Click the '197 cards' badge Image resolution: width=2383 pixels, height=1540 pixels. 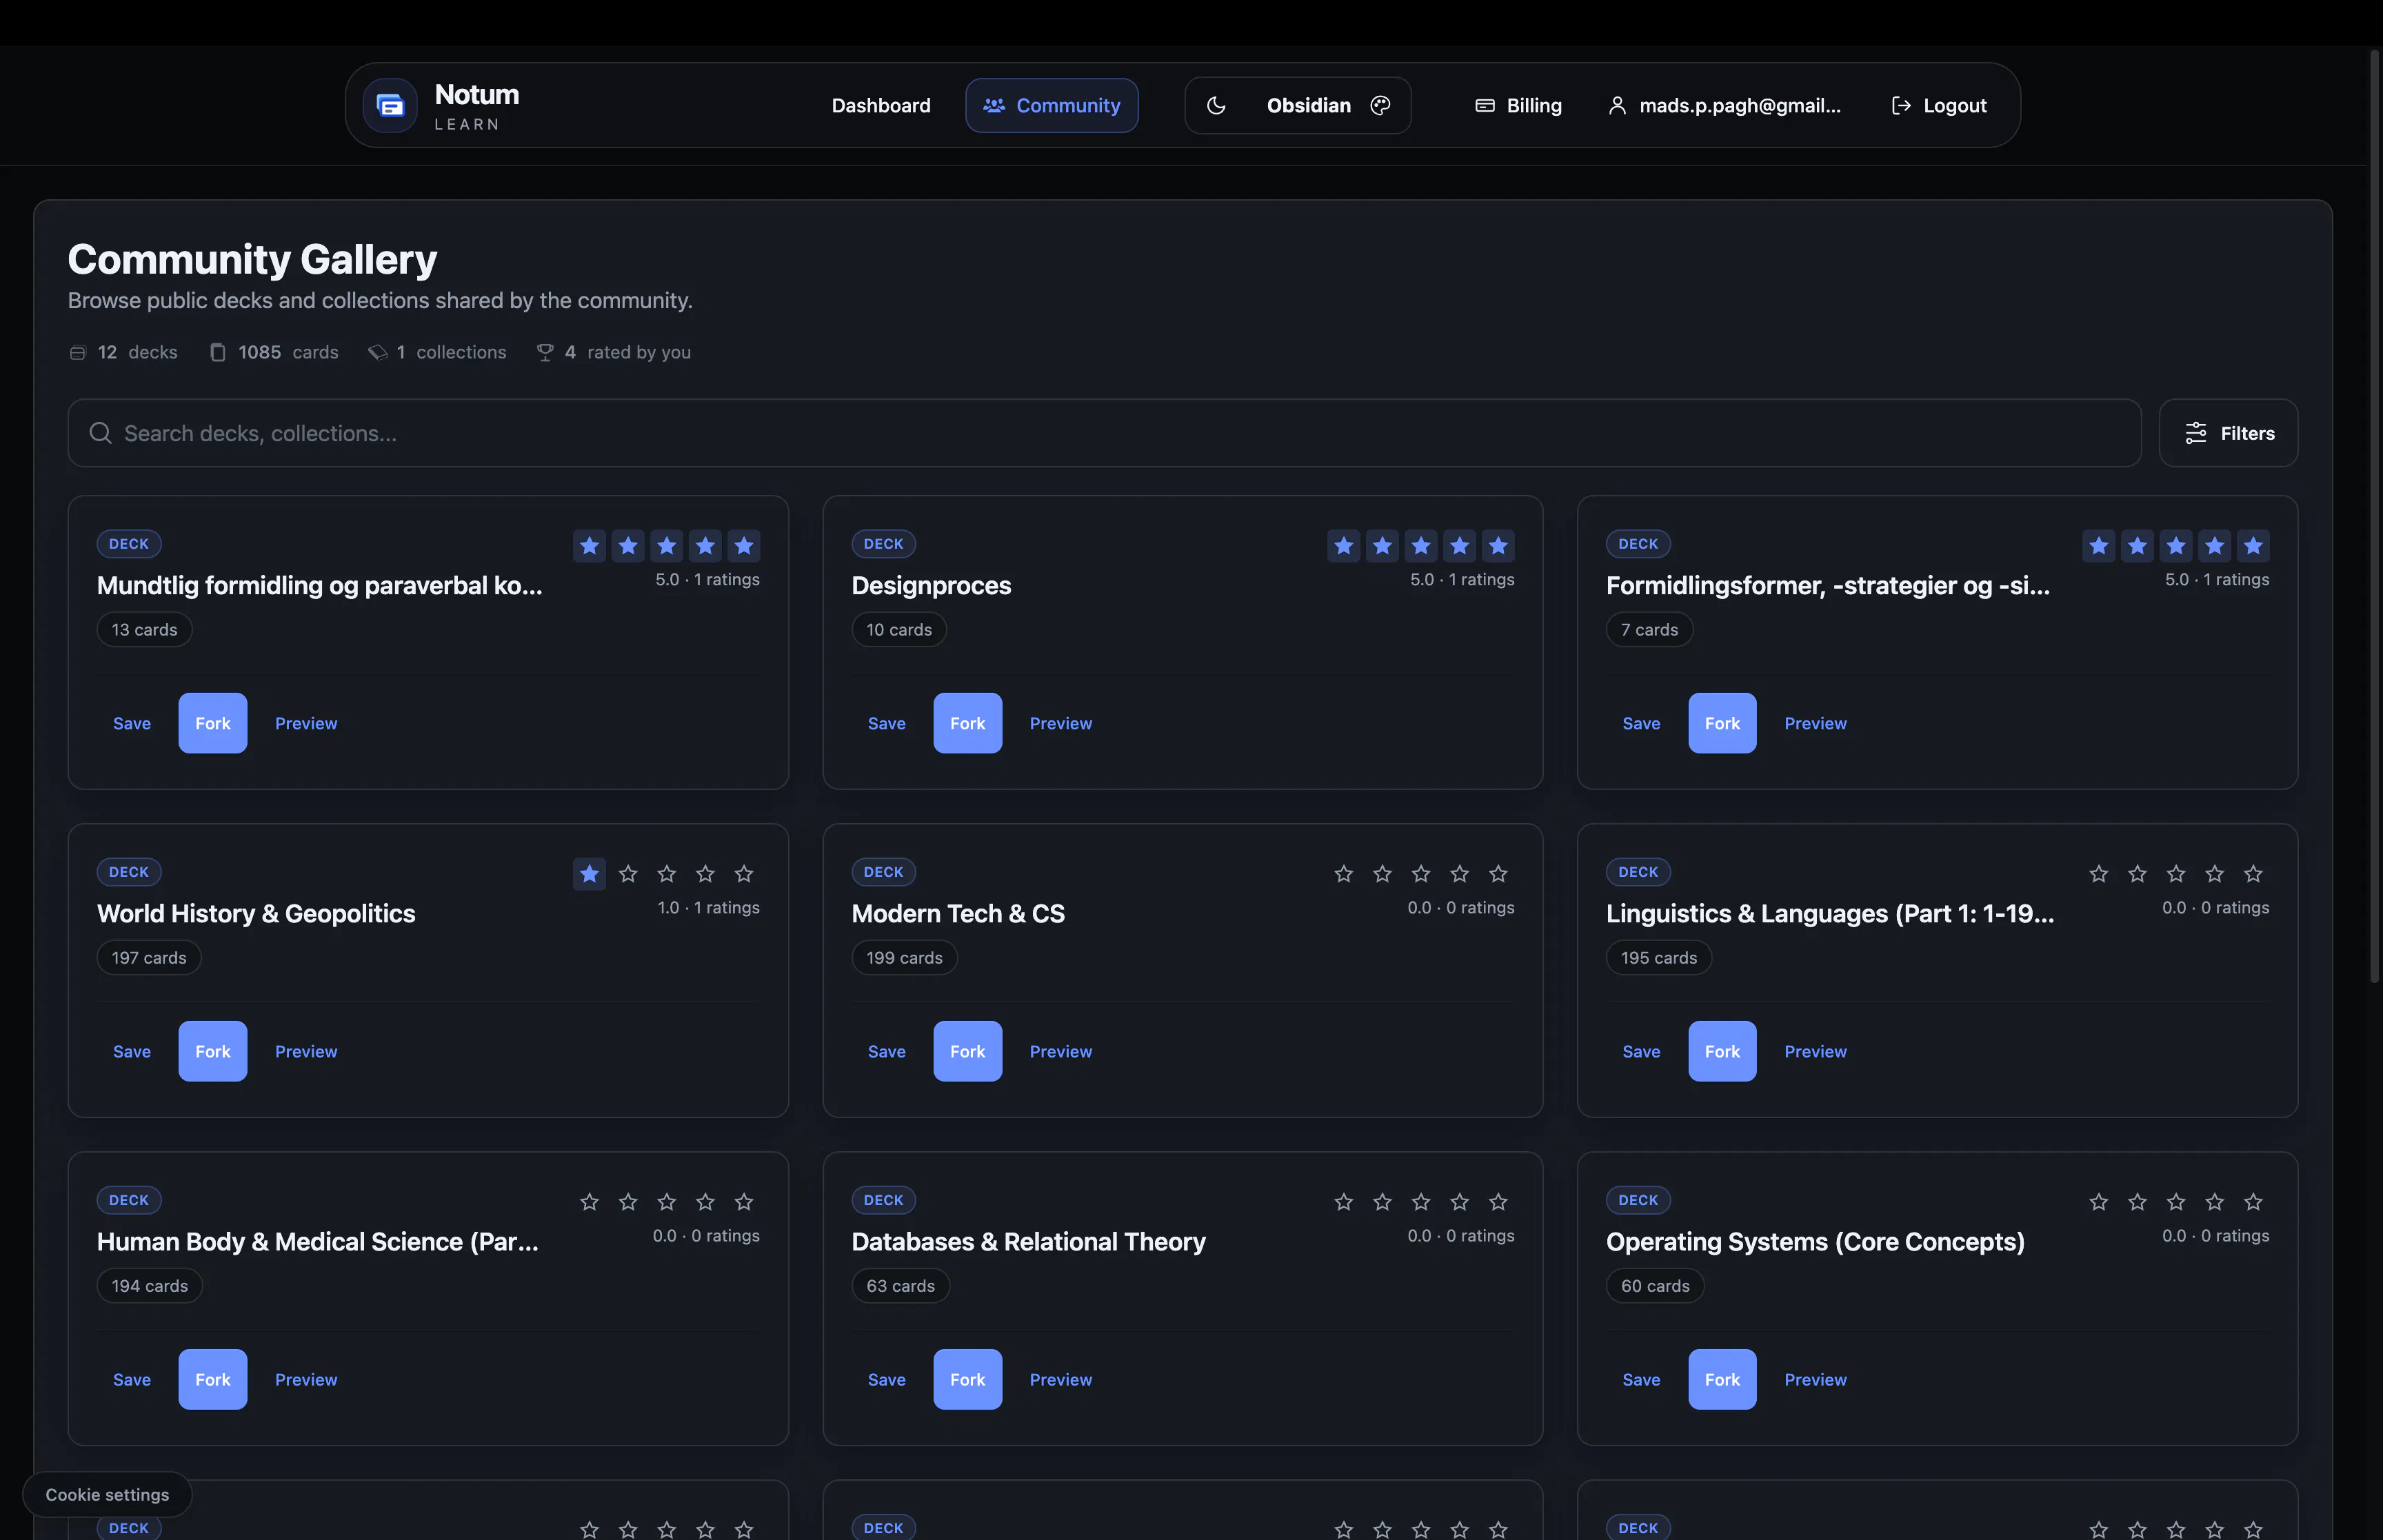coord(149,957)
